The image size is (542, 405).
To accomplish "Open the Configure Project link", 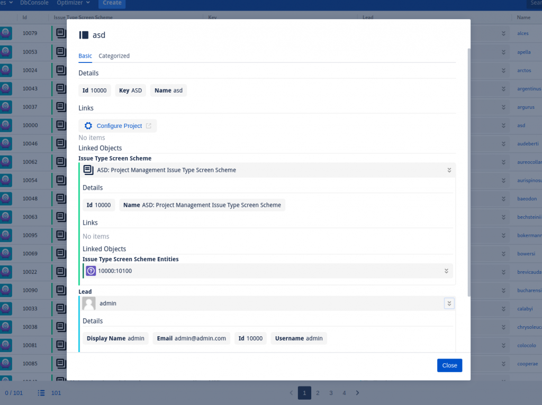I will point(118,126).
